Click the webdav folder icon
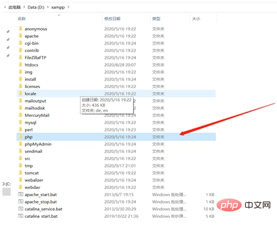 click(20, 187)
